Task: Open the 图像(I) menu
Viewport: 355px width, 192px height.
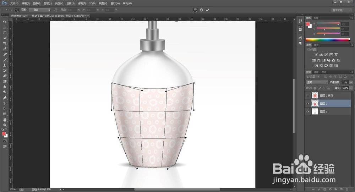Action: [37, 4]
